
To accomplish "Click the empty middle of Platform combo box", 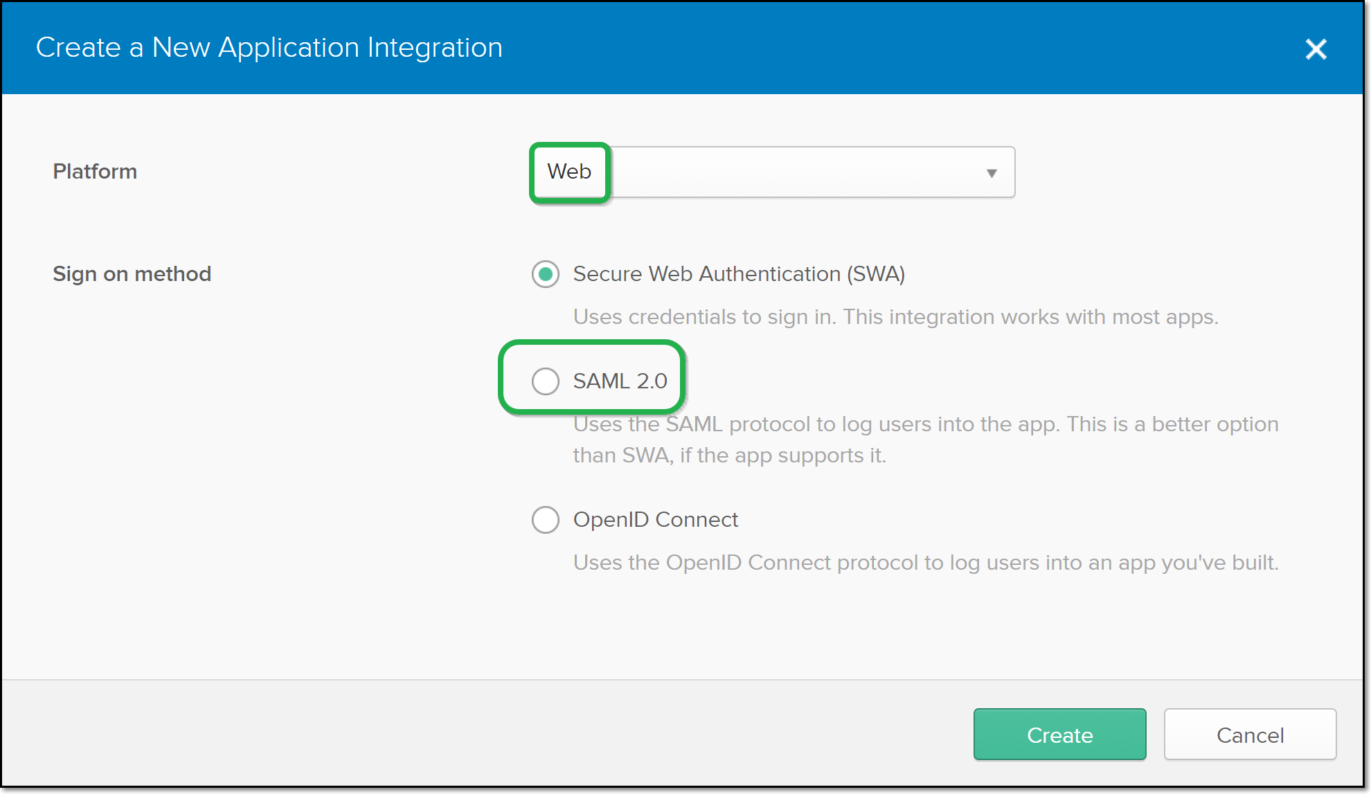I will click(796, 172).
